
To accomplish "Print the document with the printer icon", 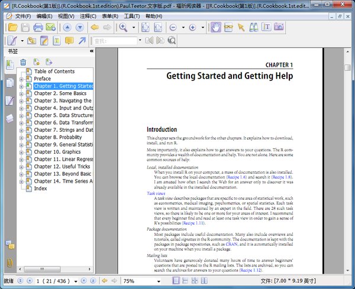I will click(38, 27).
